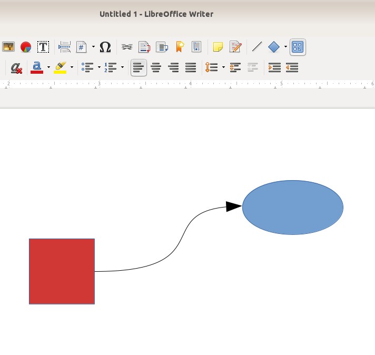
Task: Toggle the Show Draw Functions button
Action: pyautogui.click(x=298, y=47)
